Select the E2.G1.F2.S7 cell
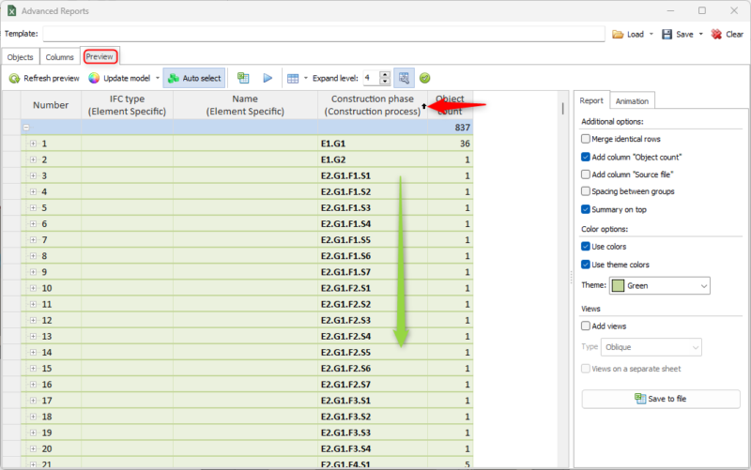 point(373,385)
